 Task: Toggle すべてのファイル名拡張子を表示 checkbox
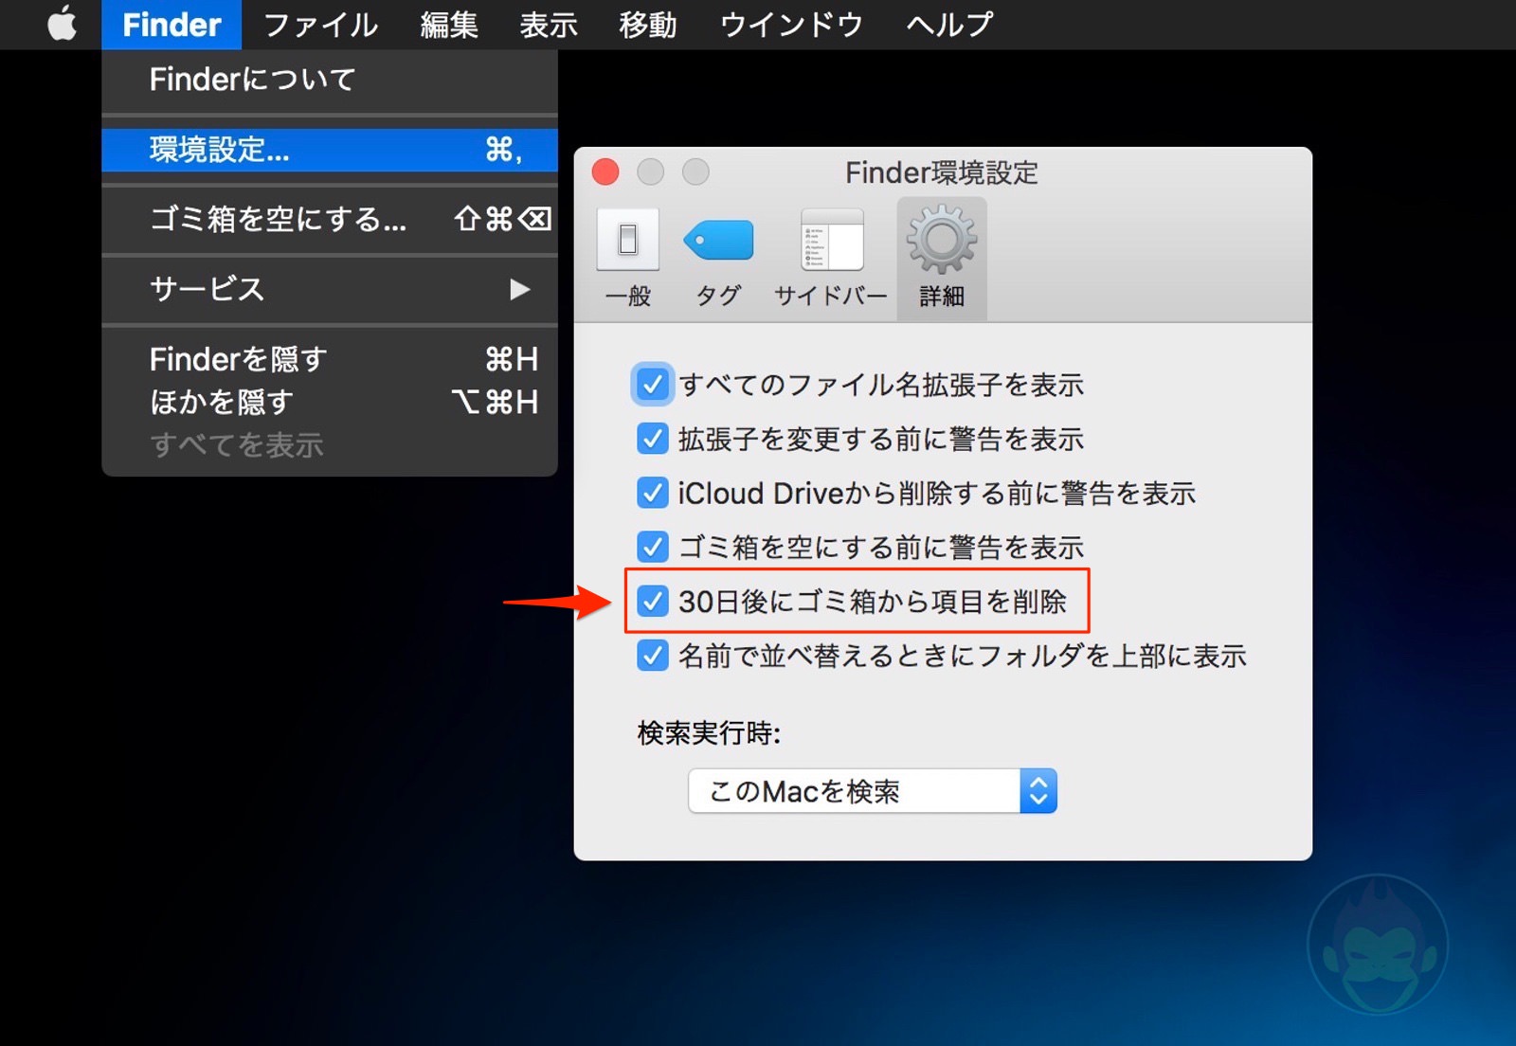pyautogui.click(x=652, y=385)
